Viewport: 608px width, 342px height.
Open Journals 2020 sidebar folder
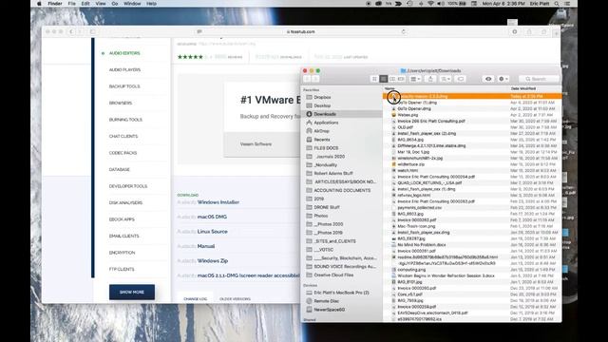click(x=330, y=157)
